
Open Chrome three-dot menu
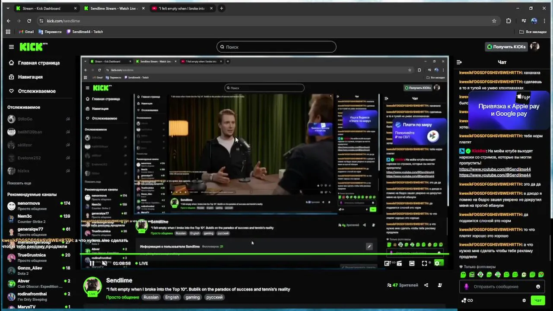click(545, 21)
